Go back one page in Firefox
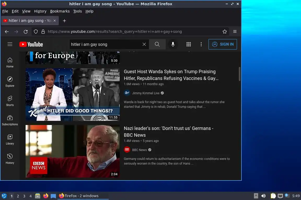 [7, 32]
